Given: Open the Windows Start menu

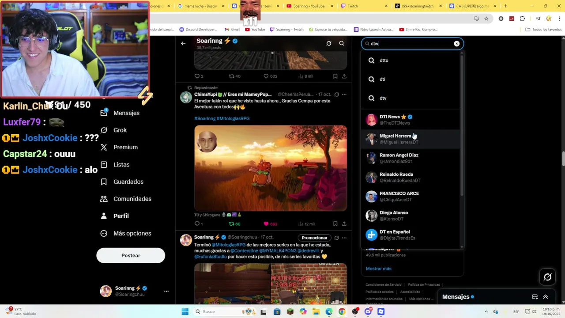Looking at the screenshot, I should point(185,312).
